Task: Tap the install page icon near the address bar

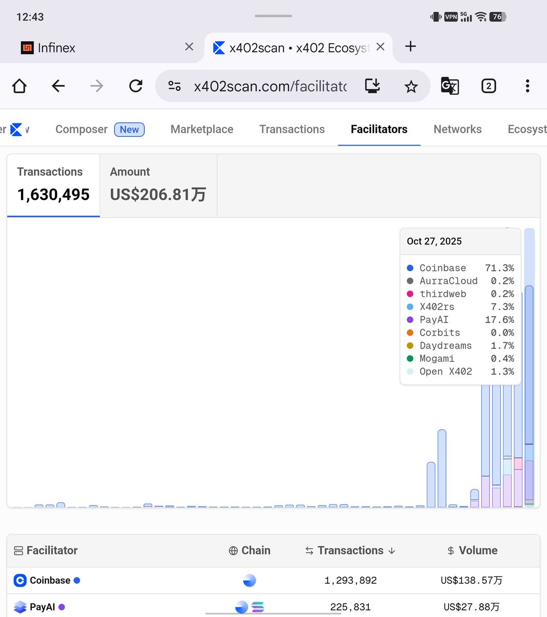Action: [372, 86]
